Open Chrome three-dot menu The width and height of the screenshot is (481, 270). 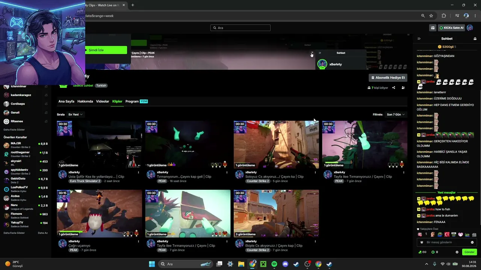475,16
